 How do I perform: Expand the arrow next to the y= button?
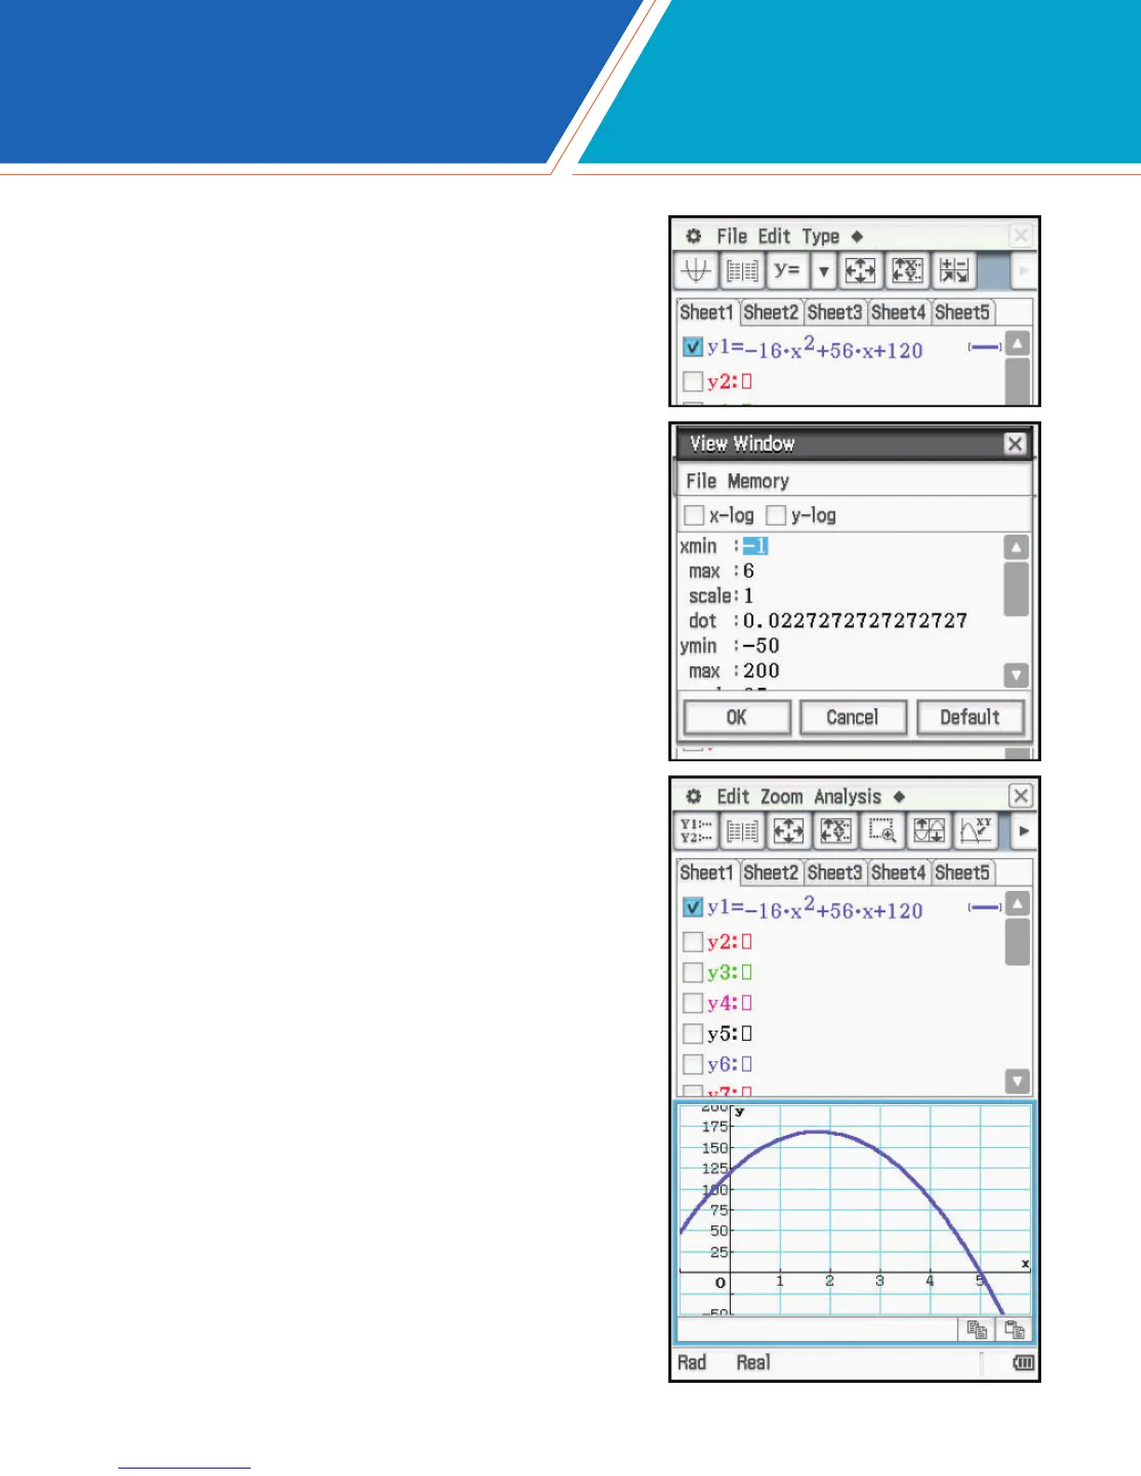pyautogui.click(x=823, y=271)
